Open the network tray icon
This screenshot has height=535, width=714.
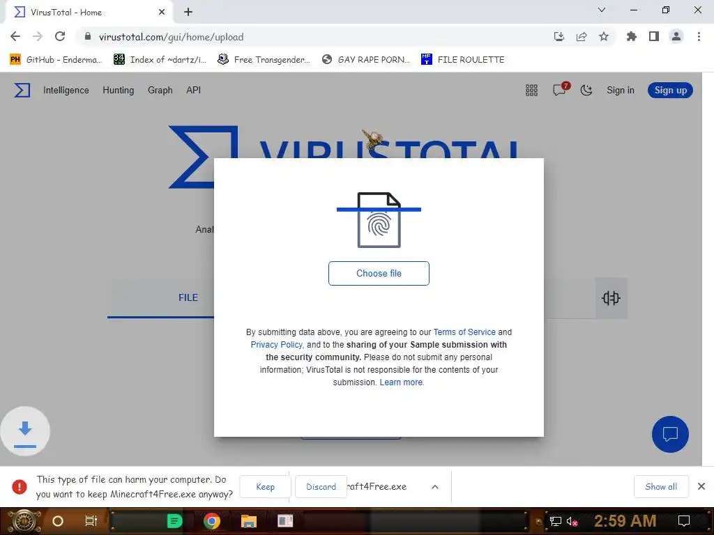(555, 521)
